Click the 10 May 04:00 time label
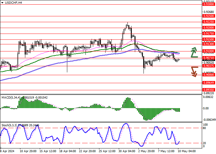The width and height of the screenshot is (216, 154). coord(187,151)
